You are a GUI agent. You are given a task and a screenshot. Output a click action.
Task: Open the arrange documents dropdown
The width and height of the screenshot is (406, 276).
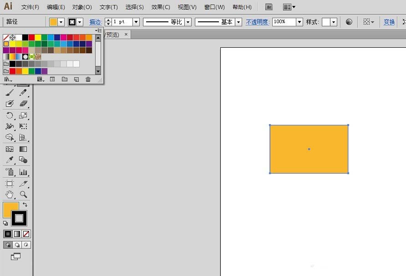(289, 7)
